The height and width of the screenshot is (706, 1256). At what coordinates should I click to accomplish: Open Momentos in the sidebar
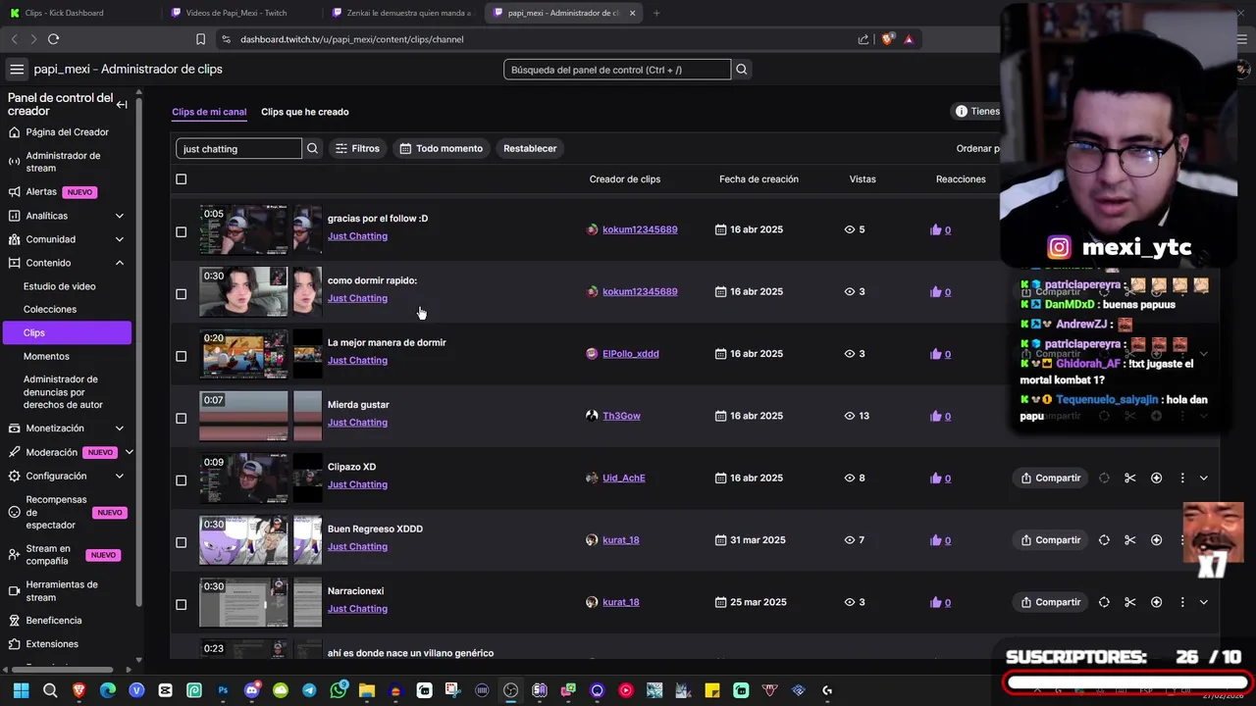[x=46, y=357]
